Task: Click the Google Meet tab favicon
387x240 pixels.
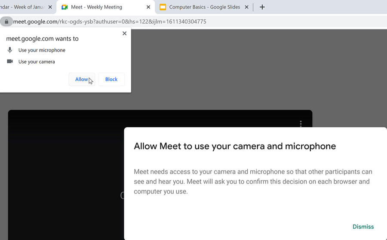Action: (64, 7)
